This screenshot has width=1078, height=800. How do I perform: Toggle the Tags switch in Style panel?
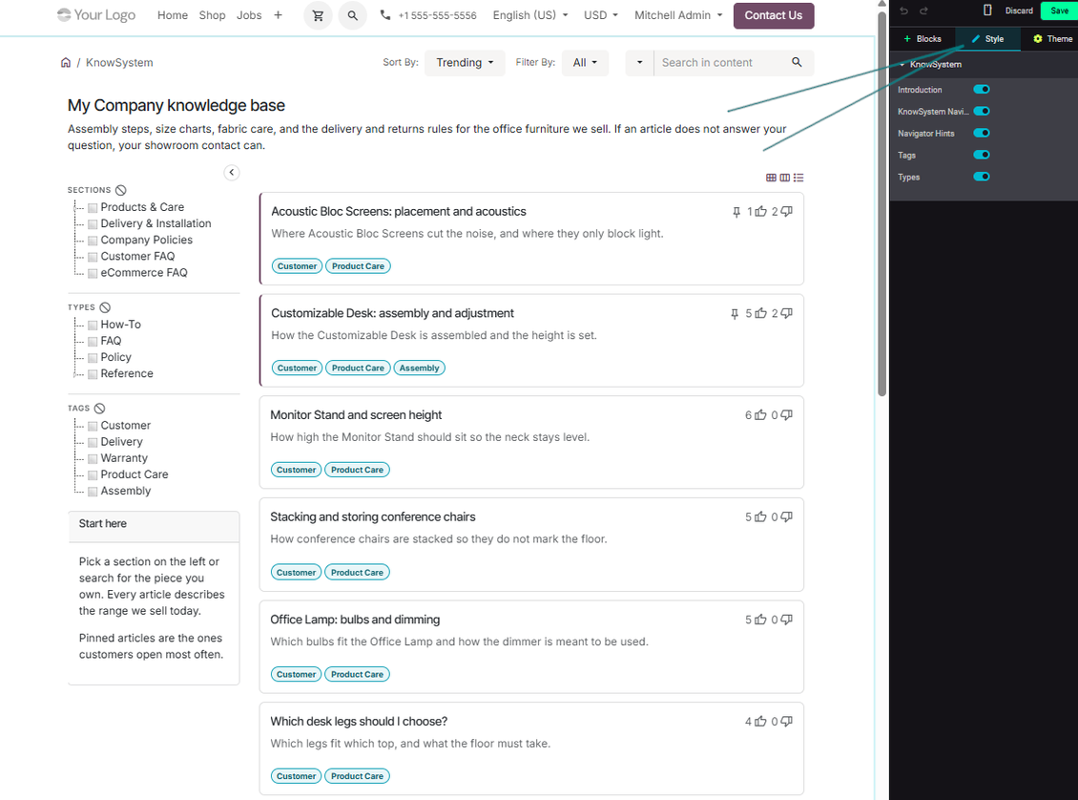coord(982,155)
